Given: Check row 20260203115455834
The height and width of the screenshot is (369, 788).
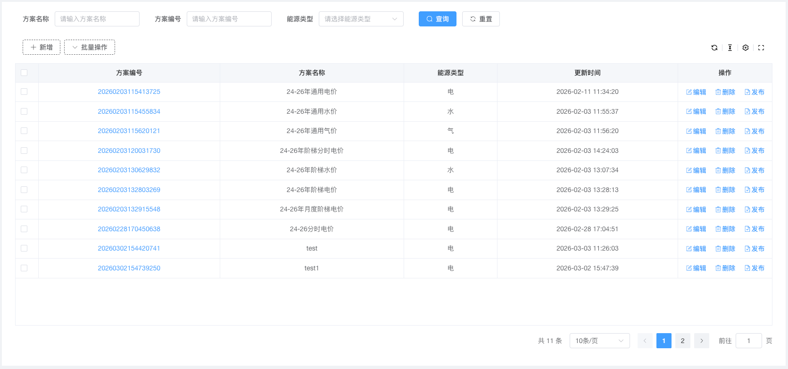Looking at the screenshot, I should point(24,111).
